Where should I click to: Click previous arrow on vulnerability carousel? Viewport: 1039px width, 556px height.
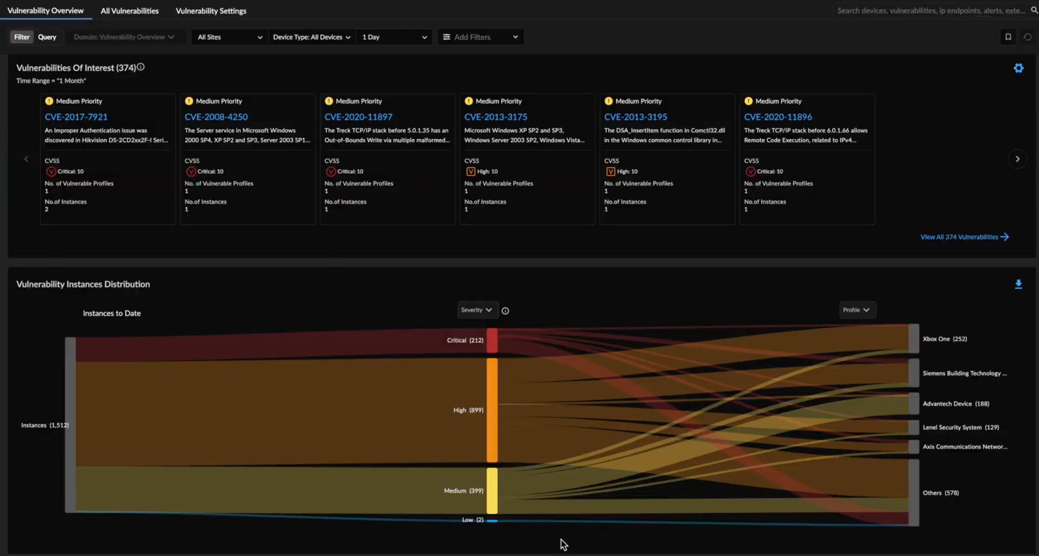(26, 159)
